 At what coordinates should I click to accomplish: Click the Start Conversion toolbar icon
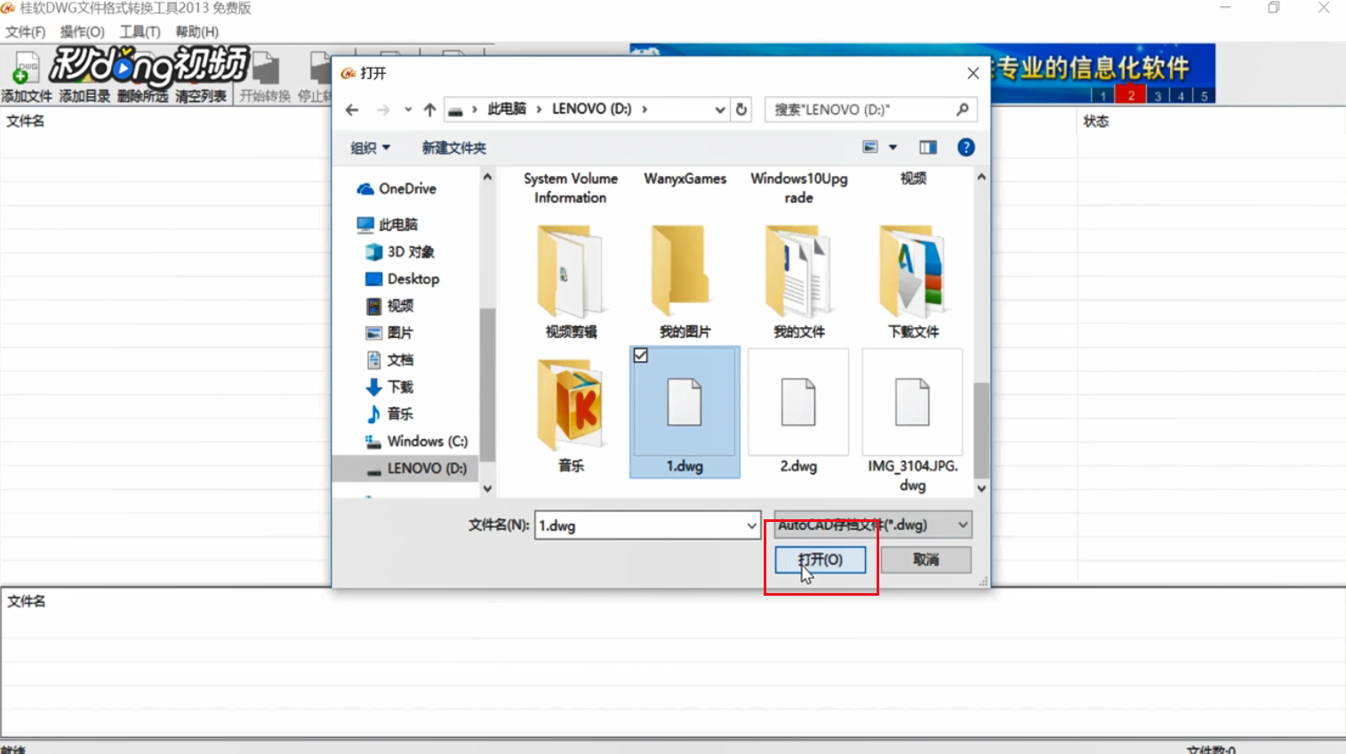pyautogui.click(x=265, y=68)
